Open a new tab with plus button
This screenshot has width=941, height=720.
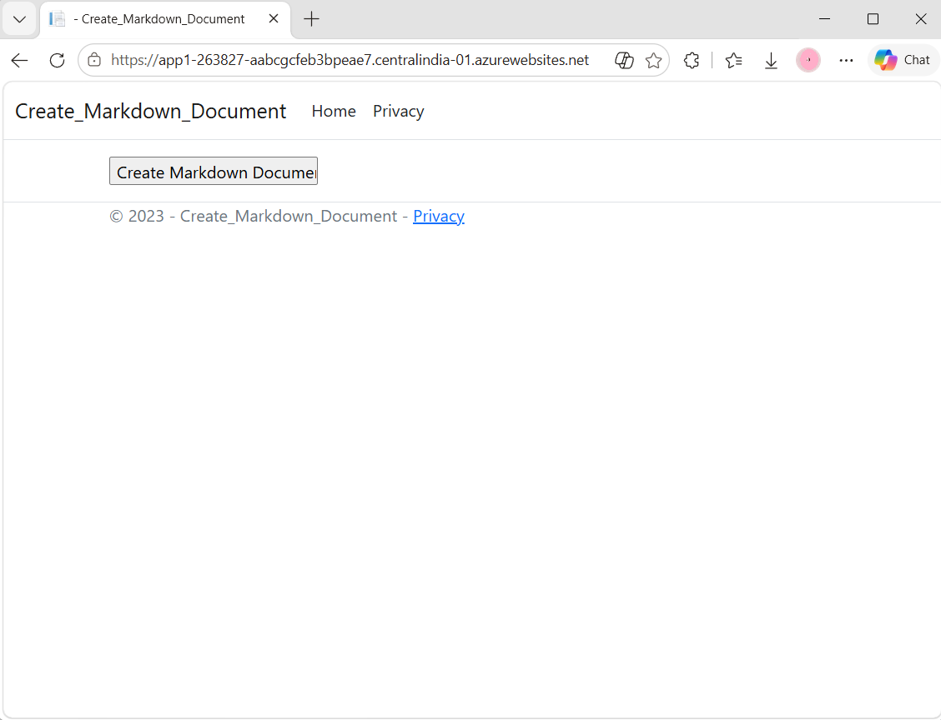click(x=311, y=19)
